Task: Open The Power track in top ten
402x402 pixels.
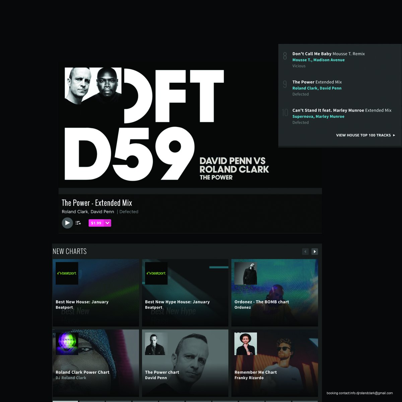Action: [317, 82]
